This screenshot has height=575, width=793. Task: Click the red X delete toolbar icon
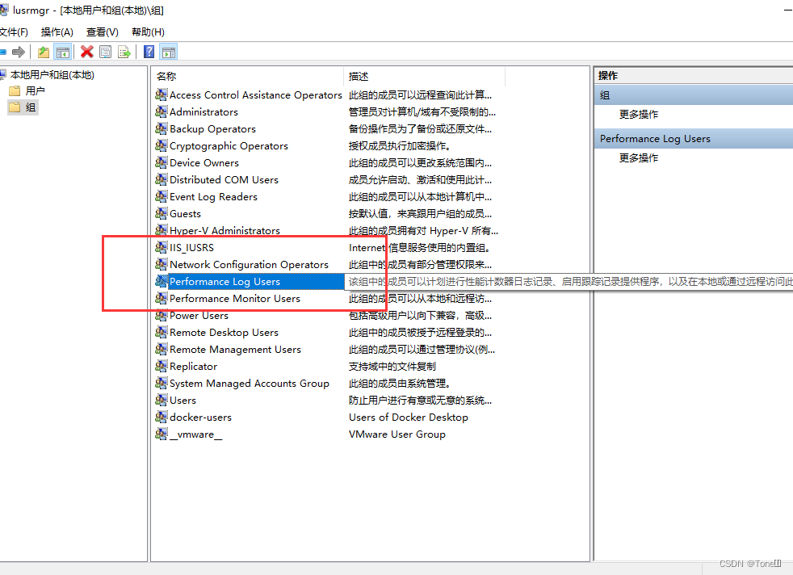(87, 52)
